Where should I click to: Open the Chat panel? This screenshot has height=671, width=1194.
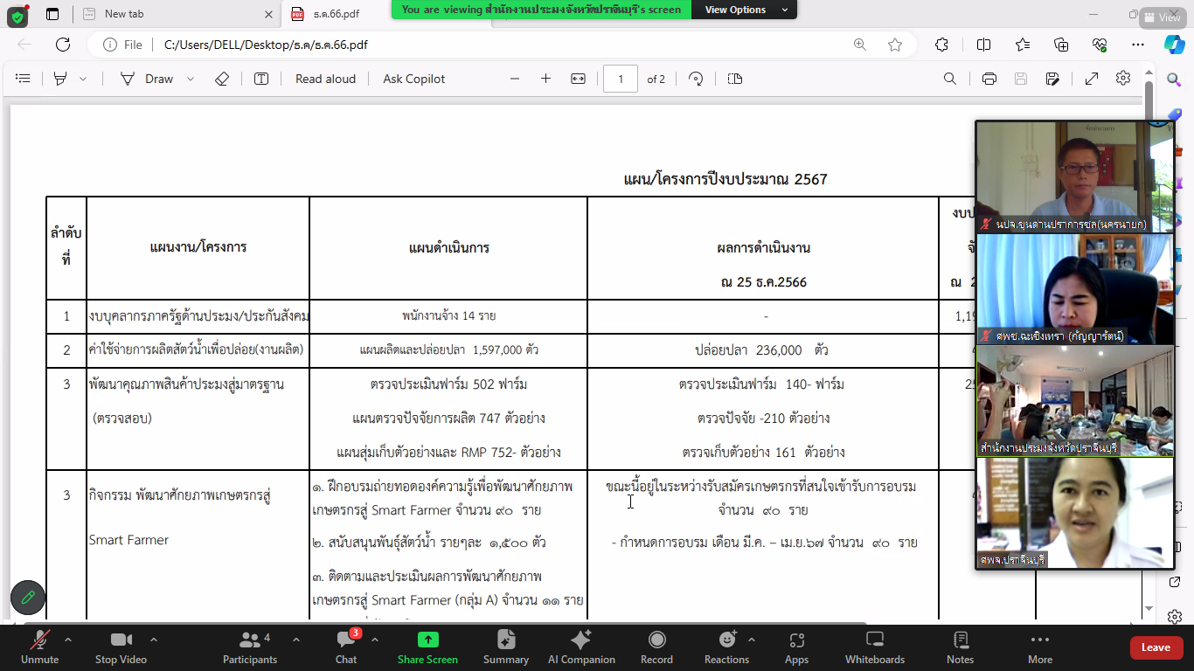346,647
